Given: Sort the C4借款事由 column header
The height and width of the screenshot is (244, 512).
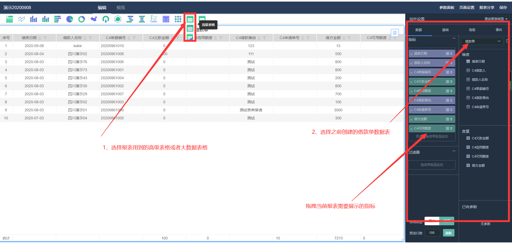Looking at the screenshot, I should 259,38.
